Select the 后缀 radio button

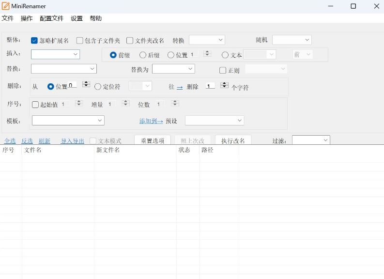143,55
